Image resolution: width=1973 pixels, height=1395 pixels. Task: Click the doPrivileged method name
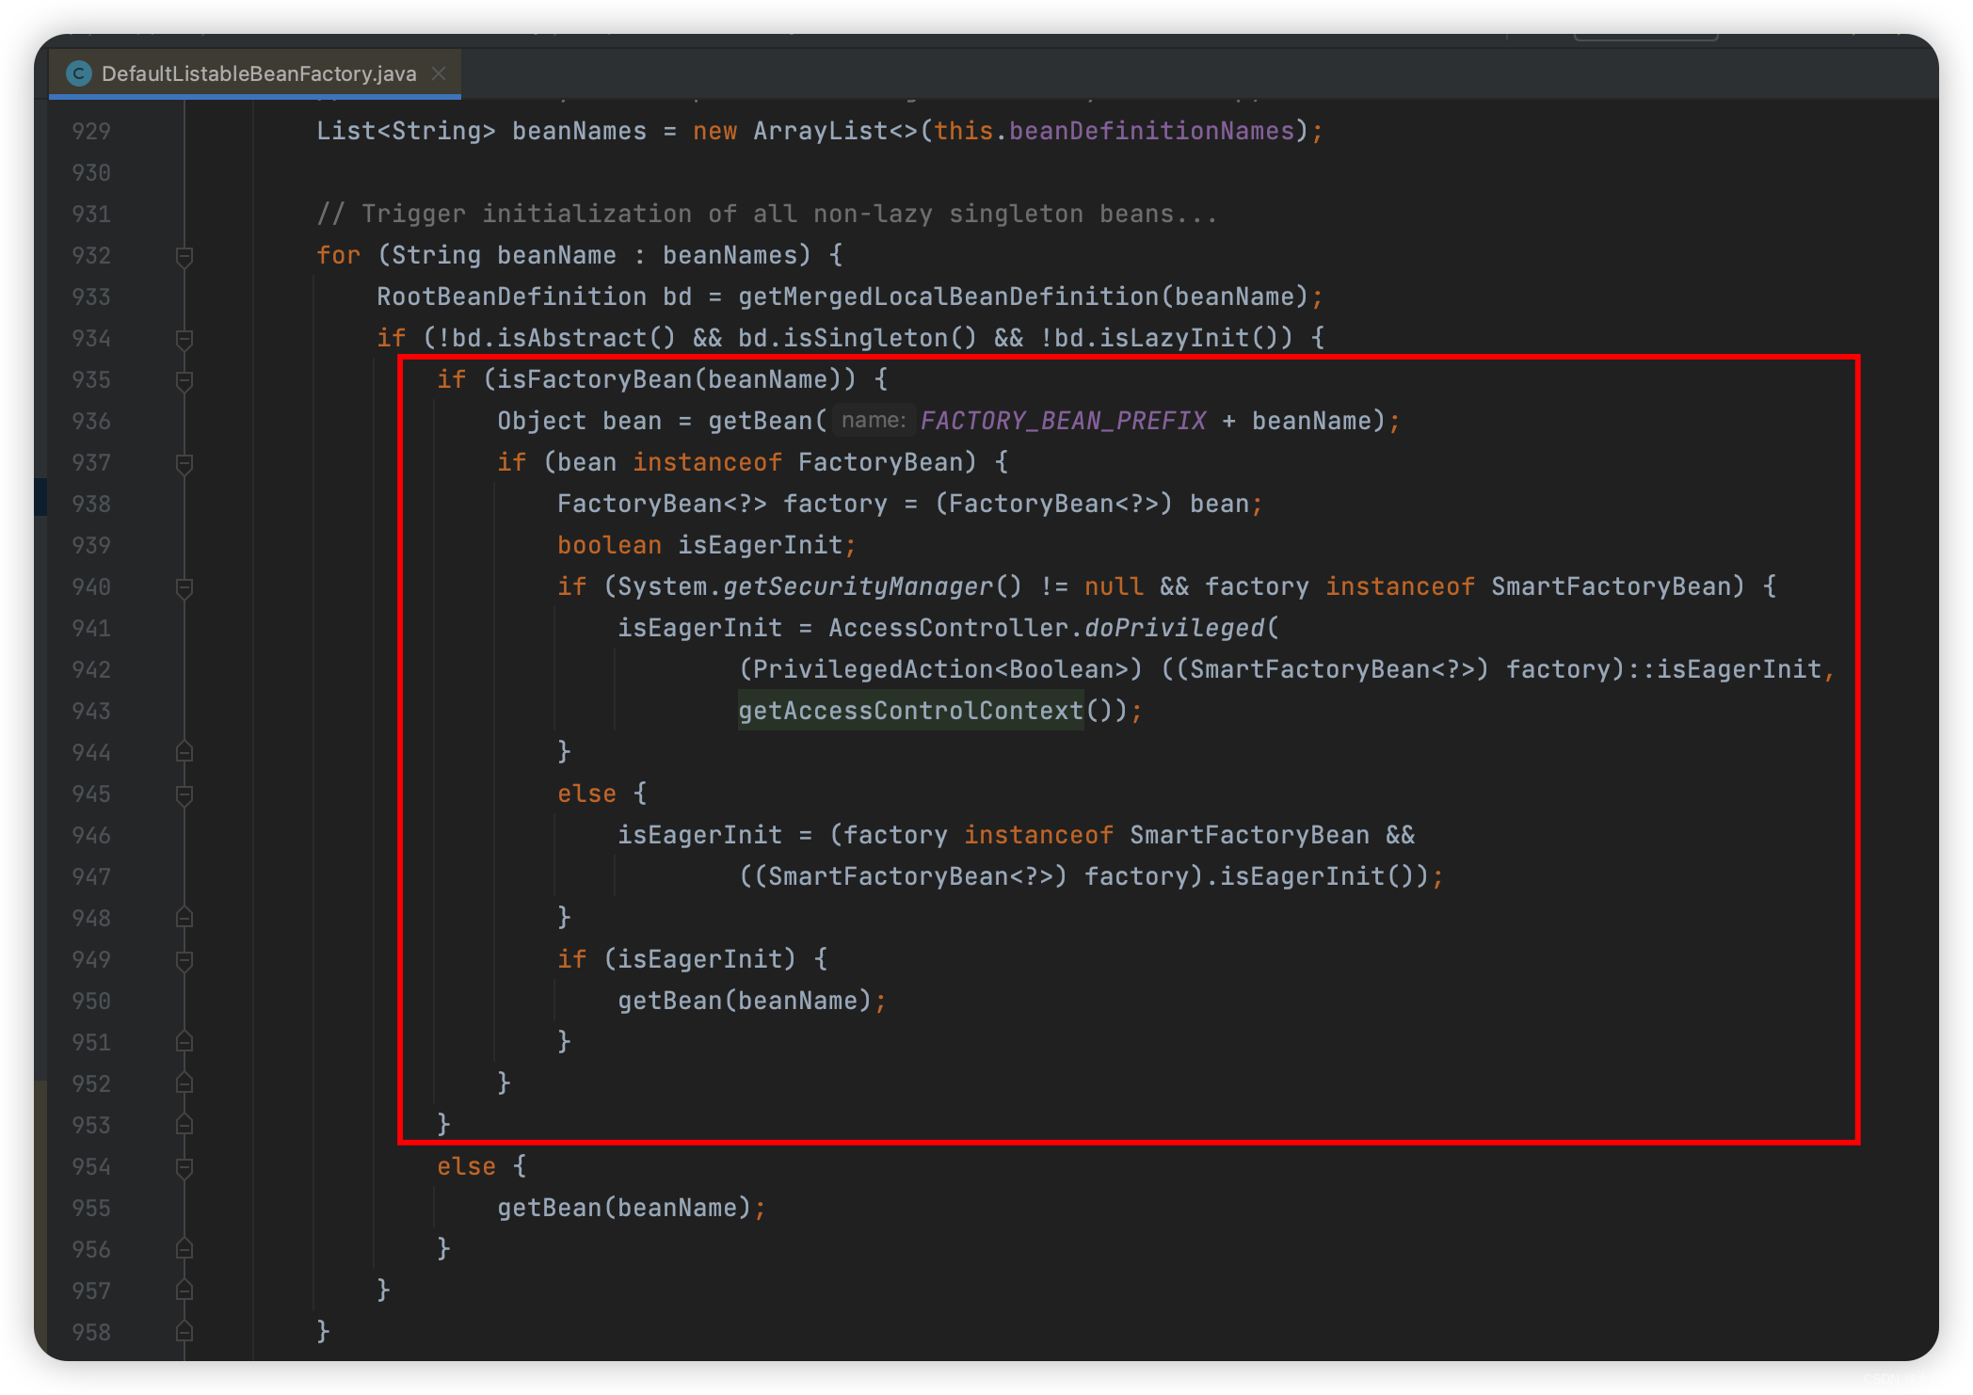point(1174,628)
